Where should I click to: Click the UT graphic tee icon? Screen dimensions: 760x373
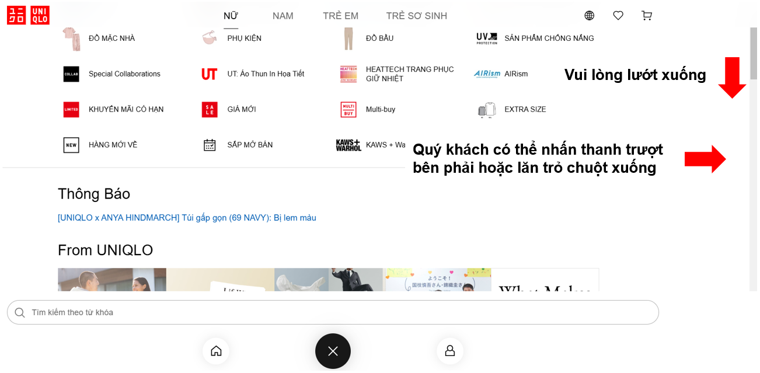[x=210, y=74]
